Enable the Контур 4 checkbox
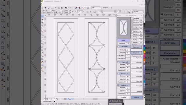This screenshot has width=186, height=105. coord(132,37)
